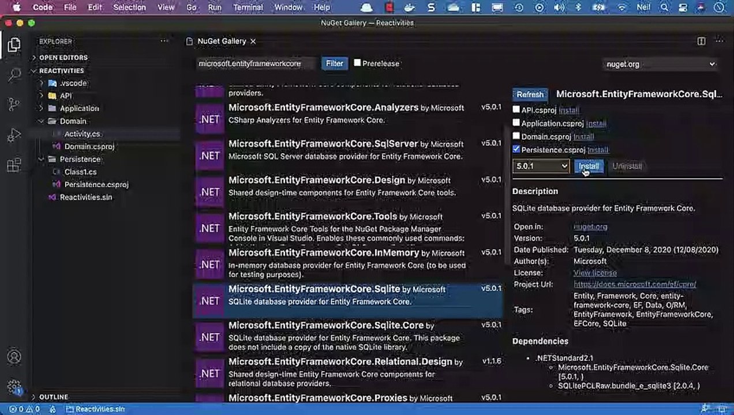
Task: Open the Extensions view
Action: pyautogui.click(x=14, y=165)
